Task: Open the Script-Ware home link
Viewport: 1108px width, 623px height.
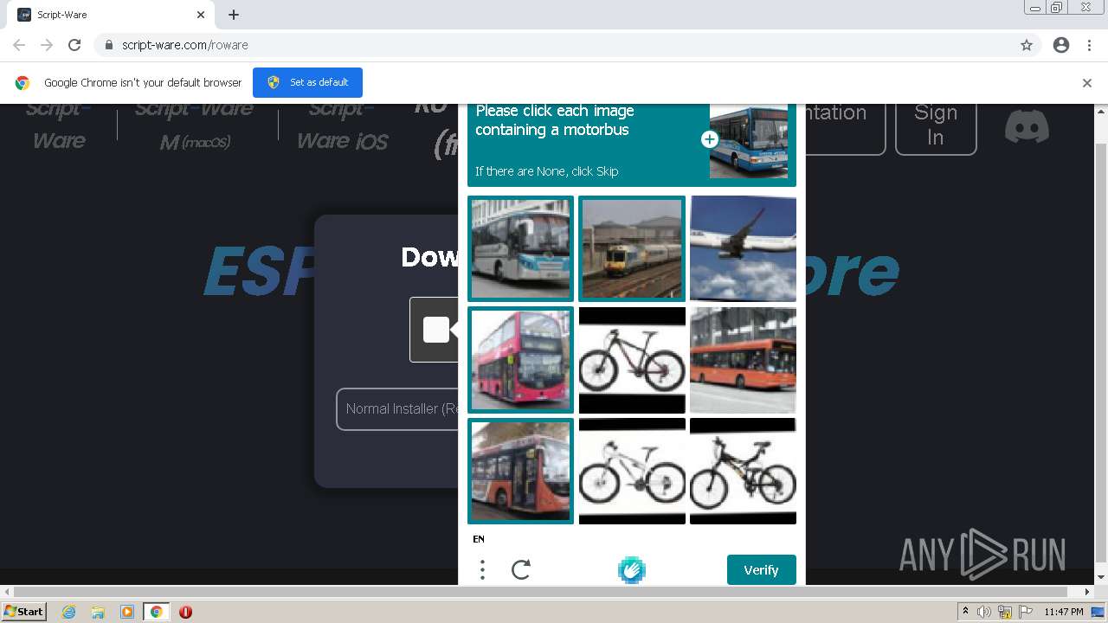Action: pos(59,125)
